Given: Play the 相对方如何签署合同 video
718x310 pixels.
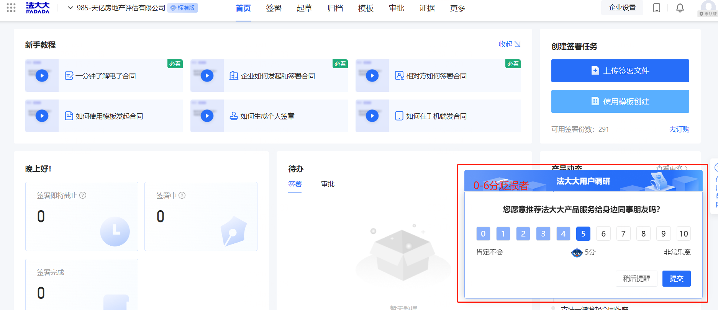Looking at the screenshot, I should [372, 75].
